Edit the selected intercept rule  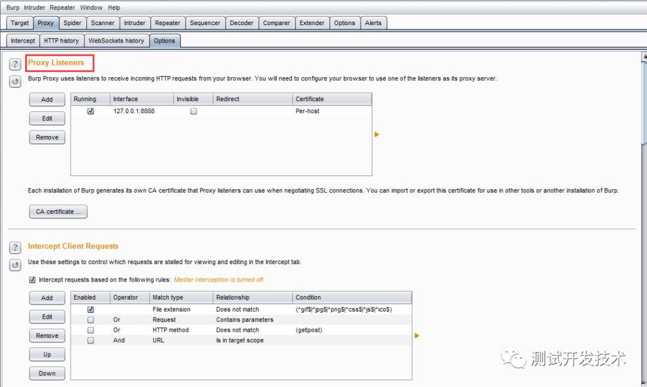[x=47, y=317]
